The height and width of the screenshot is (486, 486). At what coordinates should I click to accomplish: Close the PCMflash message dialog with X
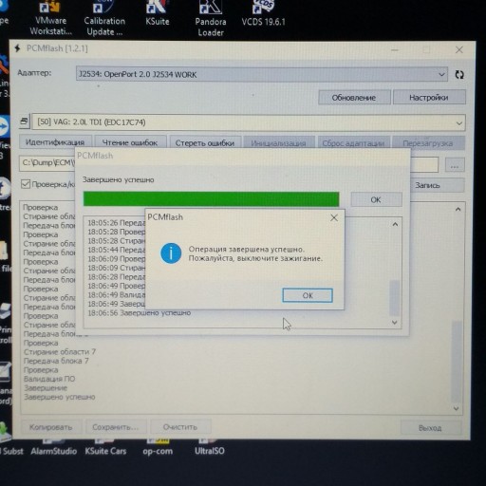point(334,217)
